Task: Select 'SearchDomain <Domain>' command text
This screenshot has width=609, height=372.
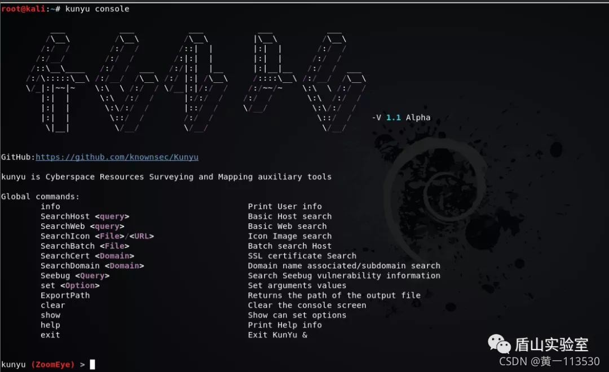Action: (x=92, y=265)
